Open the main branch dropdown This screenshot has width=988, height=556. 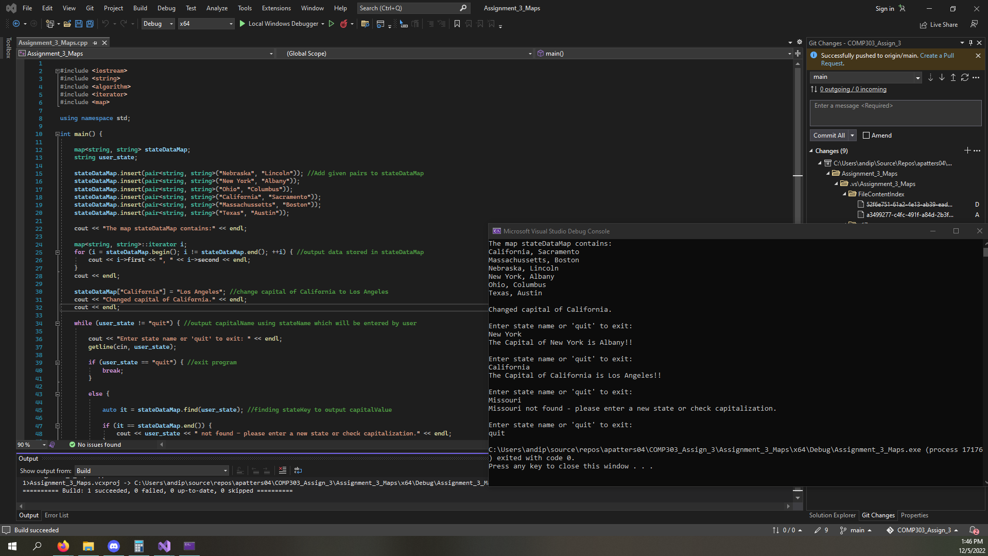click(x=866, y=77)
